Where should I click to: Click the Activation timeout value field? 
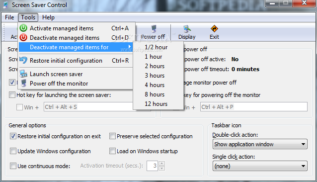click(x=153, y=166)
